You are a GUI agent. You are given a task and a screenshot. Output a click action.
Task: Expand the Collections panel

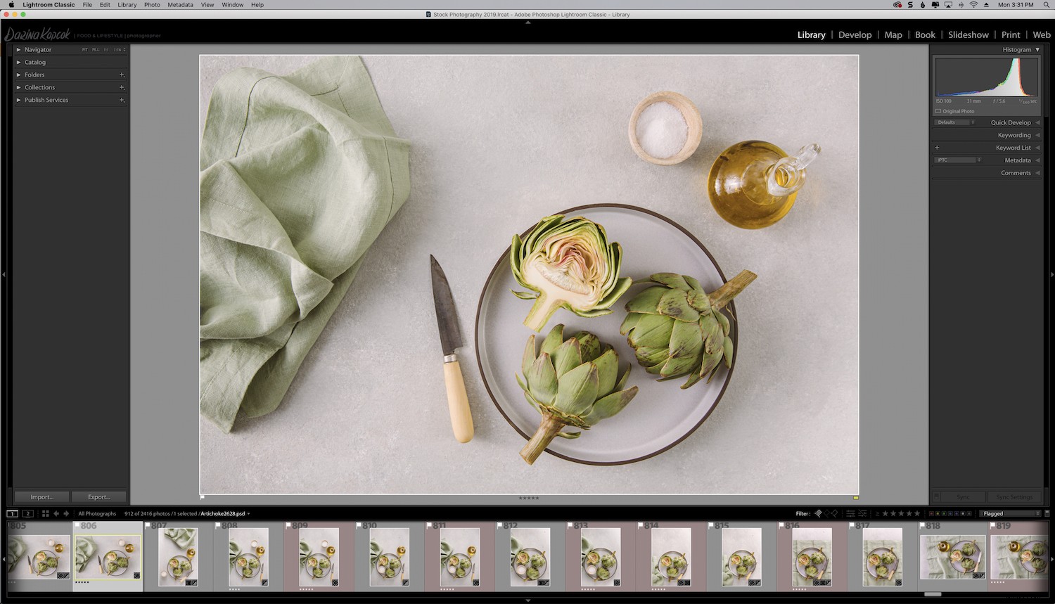coord(39,87)
